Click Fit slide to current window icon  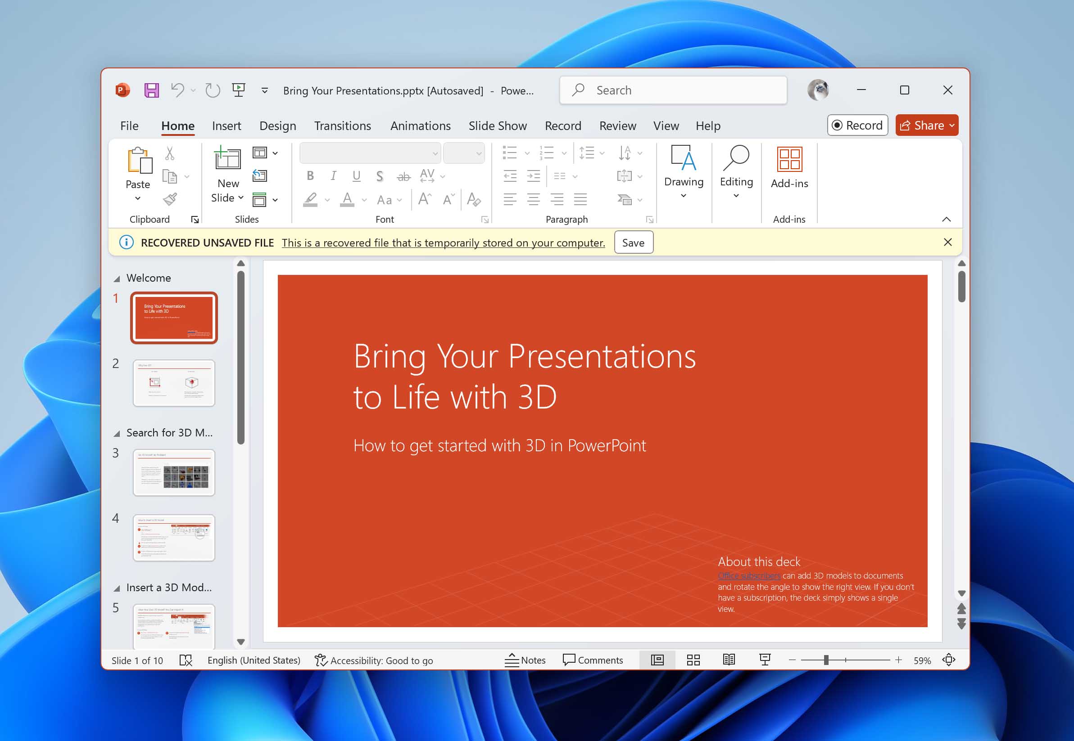[x=948, y=660]
